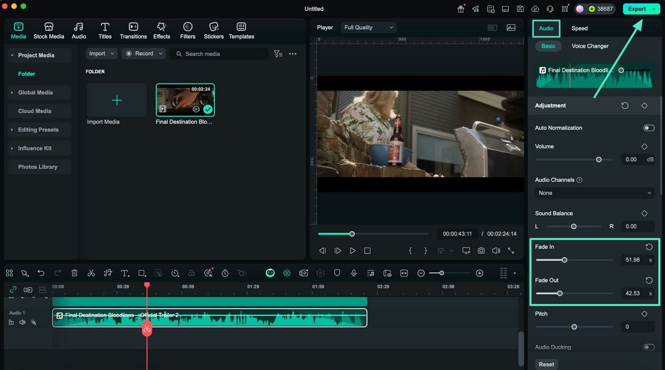Click the crop tool icon

(142, 273)
